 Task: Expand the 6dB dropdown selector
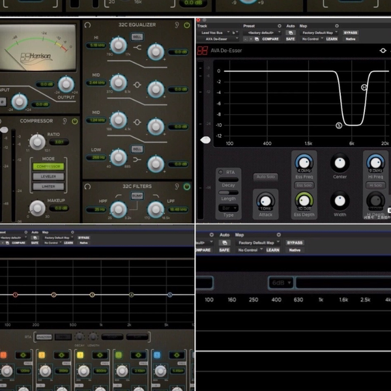280,283
